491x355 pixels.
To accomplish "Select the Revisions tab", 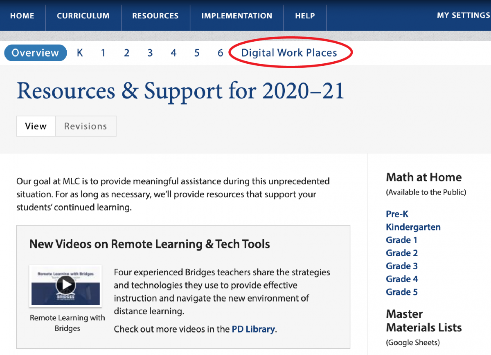I will (x=86, y=126).
